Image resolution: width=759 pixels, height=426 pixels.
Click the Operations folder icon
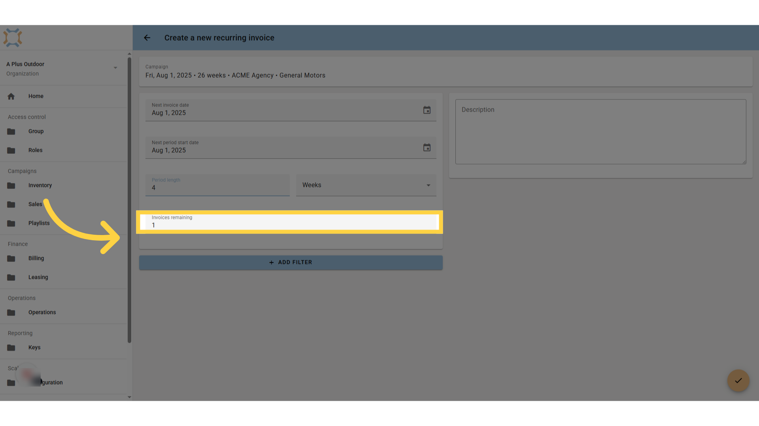pyautogui.click(x=11, y=312)
